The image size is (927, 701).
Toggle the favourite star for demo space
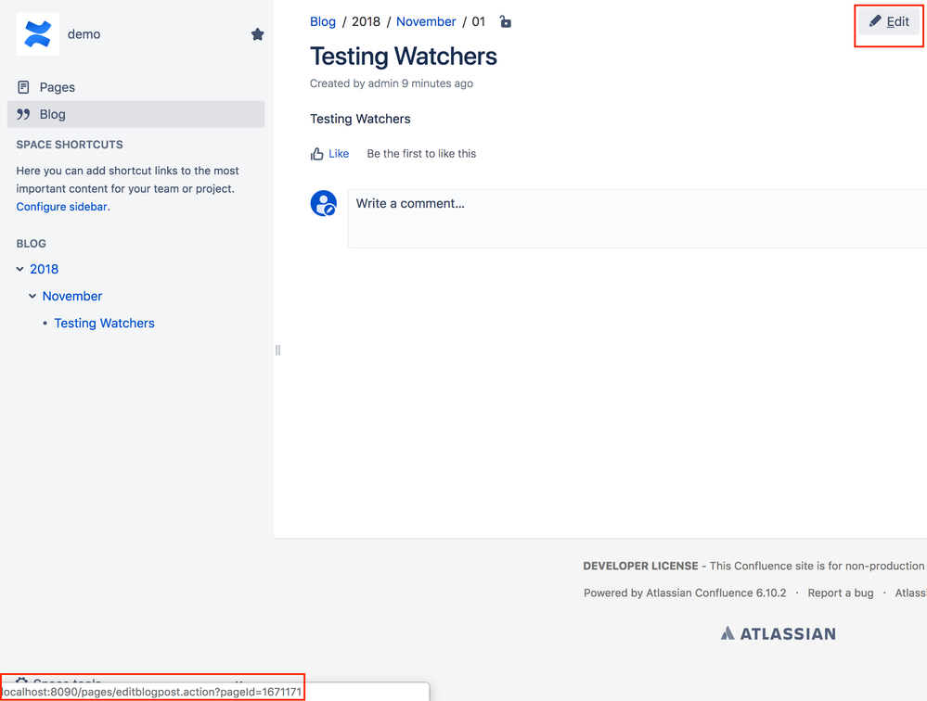[x=257, y=34]
